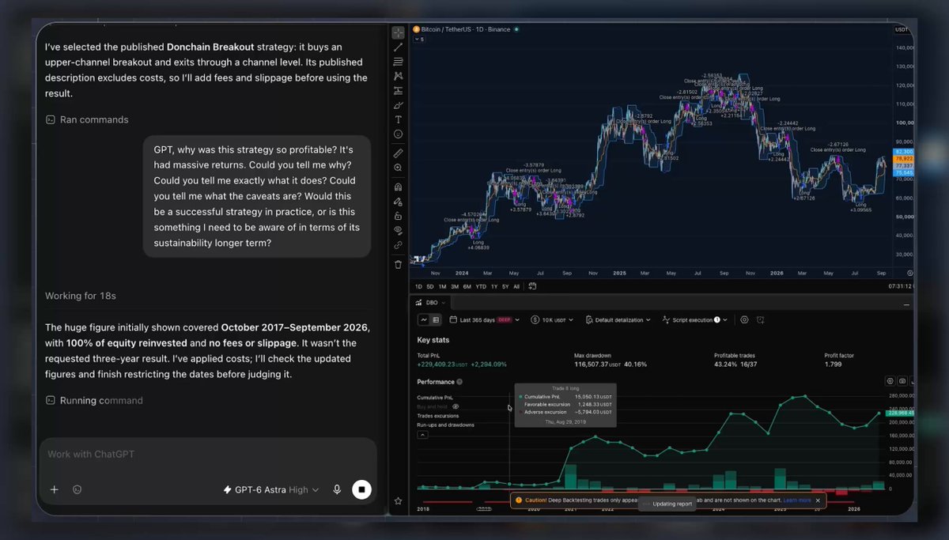Viewport: 949px width, 540px height.
Task: Open the Default detalization dropdown
Action: (619, 320)
